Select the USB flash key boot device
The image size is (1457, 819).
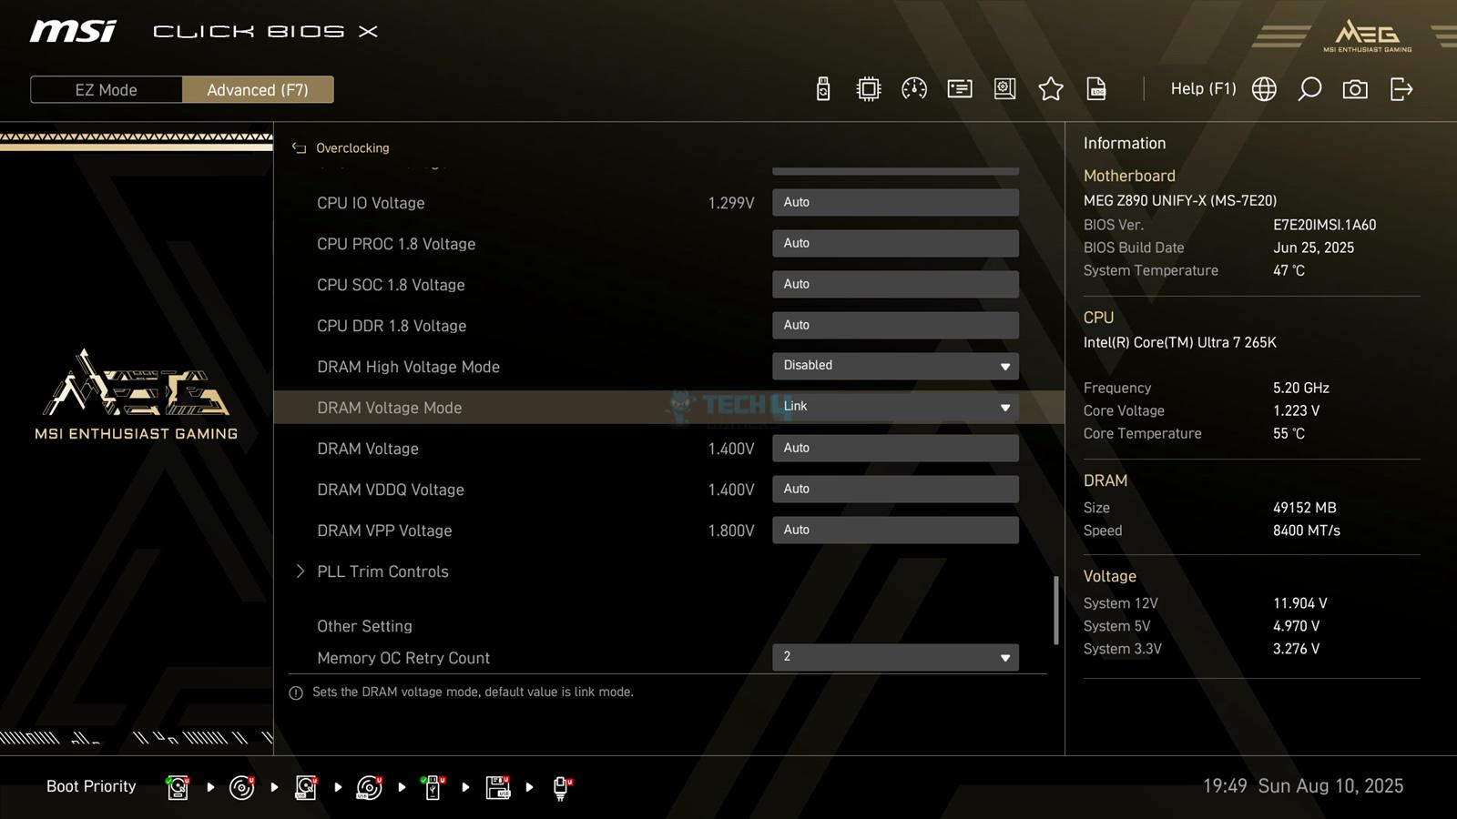[x=433, y=787]
